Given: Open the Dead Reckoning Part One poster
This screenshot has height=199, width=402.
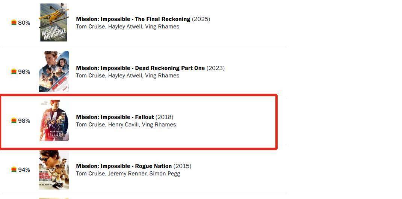Looking at the screenshot, I should click(54, 71).
